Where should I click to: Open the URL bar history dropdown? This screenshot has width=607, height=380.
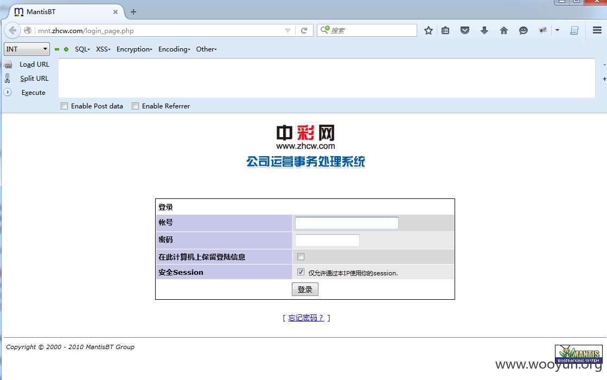point(287,30)
